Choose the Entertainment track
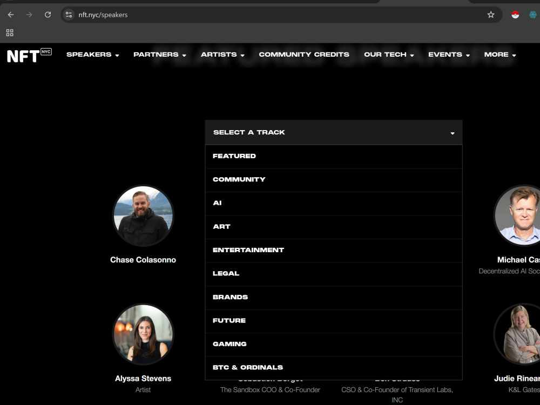Viewport: 540px width, 405px height. pyautogui.click(x=333, y=251)
